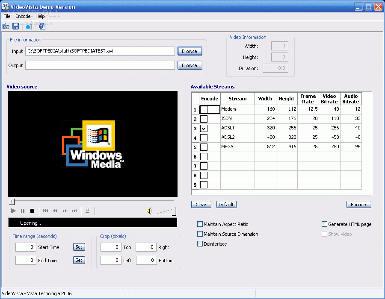Click the video seek bar thumb

tap(12, 202)
